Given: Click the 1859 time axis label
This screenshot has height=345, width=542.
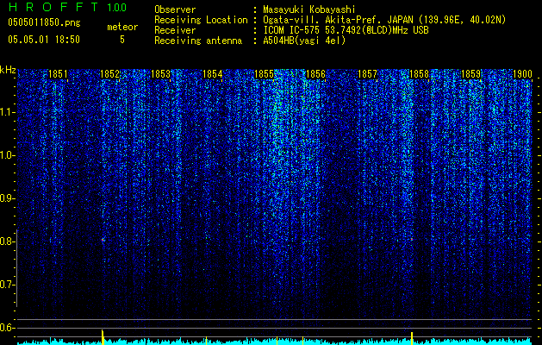Looking at the screenshot, I should [470, 74].
